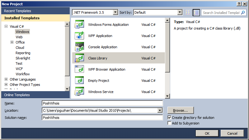Open the .NET Framework version dropdown

click(x=115, y=12)
